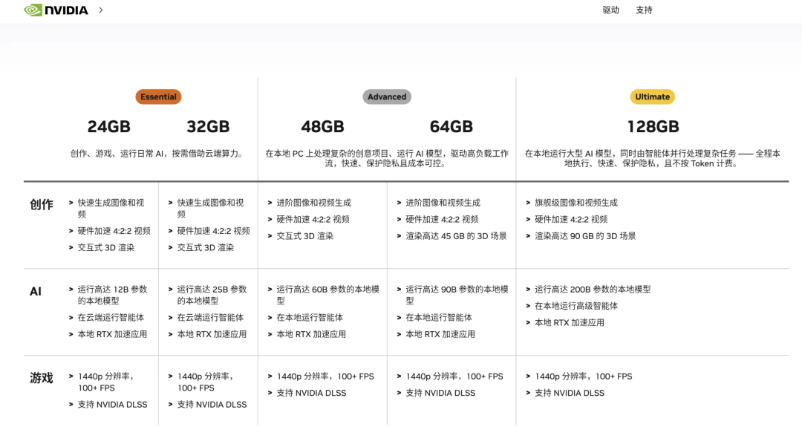Click 本地 RTX 加速应用 in the 24GB column
The image size is (802, 427).
(113, 334)
